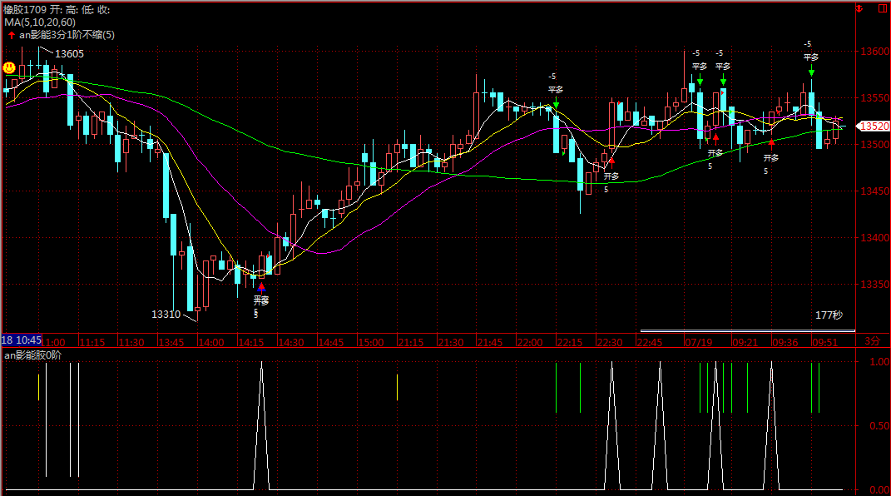Click the 13450 price axis label
Image resolution: width=891 pixels, height=496 pixels.
874,191
